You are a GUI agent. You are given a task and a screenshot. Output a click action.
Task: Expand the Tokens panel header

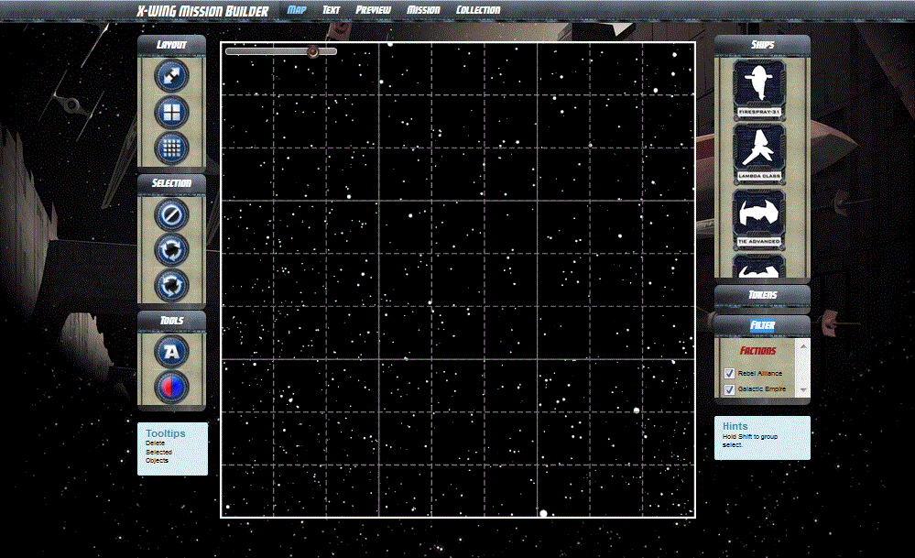click(762, 295)
